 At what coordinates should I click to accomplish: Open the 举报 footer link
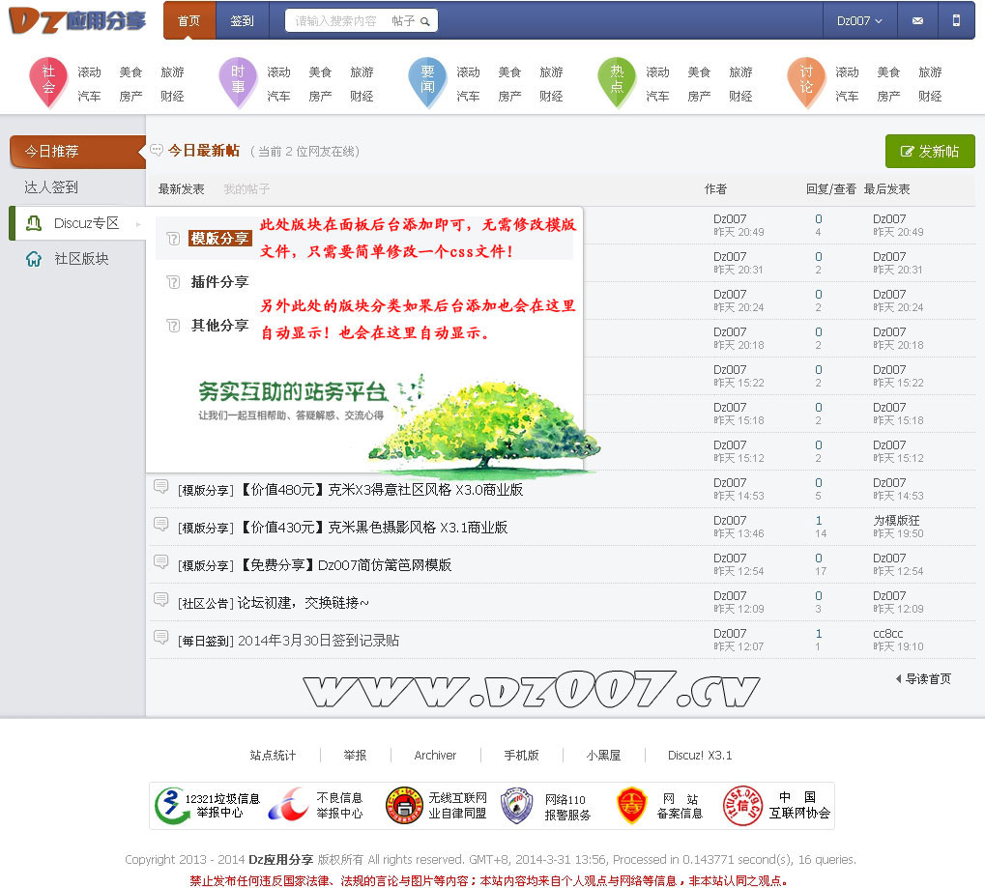coord(355,755)
